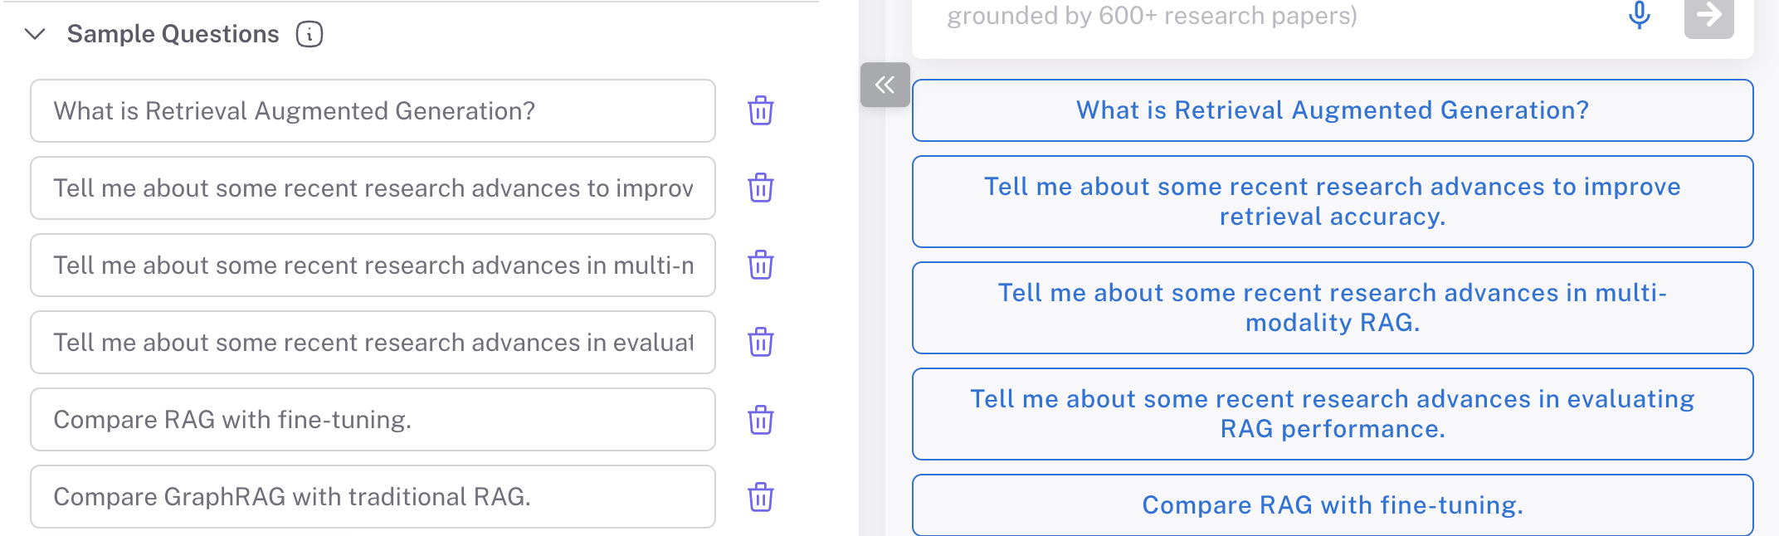Ask 'What is Retrieval Augmented Generation?' suggestion
Image resolution: width=1779 pixels, height=536 pixels.
coord(1332,110)
